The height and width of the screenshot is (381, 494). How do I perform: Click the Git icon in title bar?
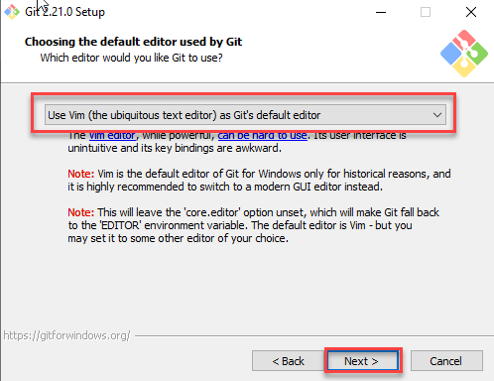[x=12, y=12]
